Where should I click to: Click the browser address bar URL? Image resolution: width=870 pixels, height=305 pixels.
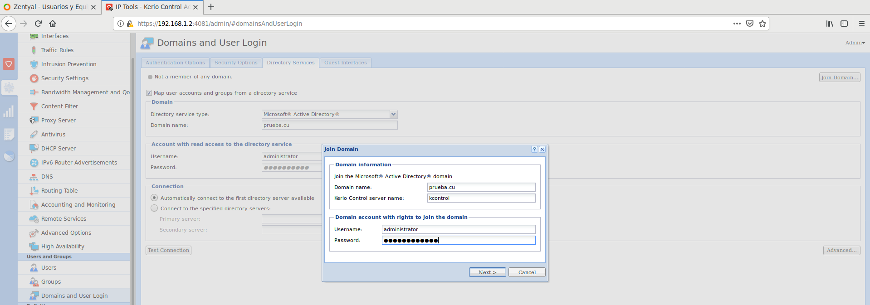[220, 24]
